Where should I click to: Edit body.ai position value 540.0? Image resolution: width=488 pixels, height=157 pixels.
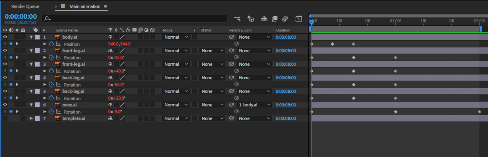(x=113, y=44)
